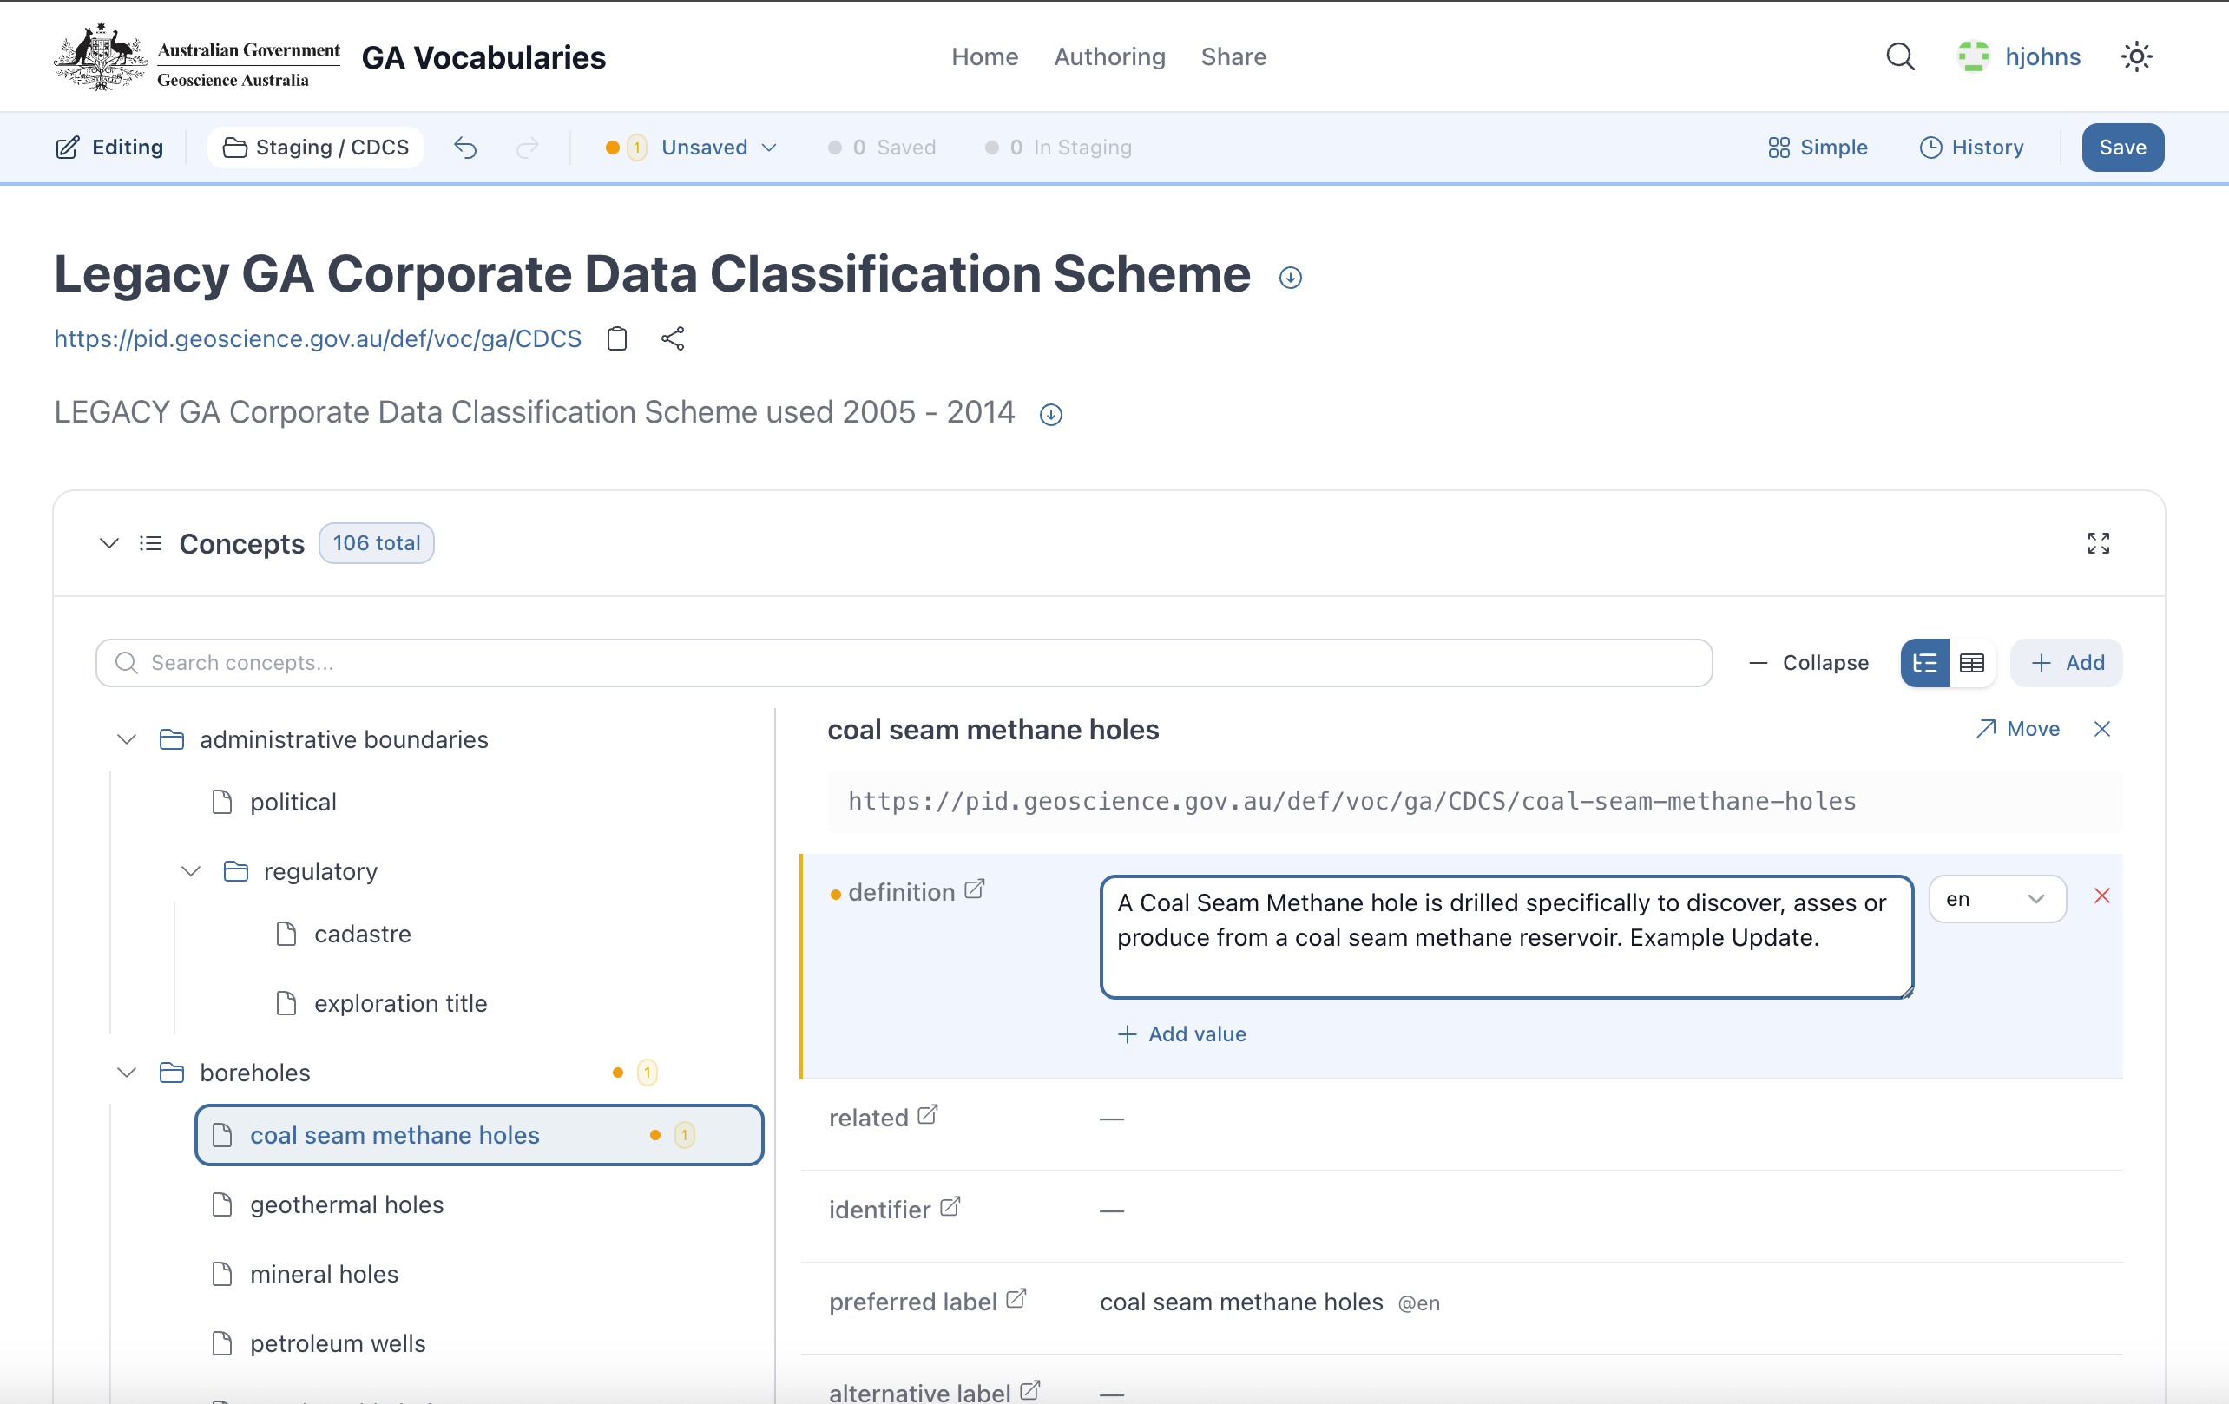This screenshot has width=2229, height=1404.
Task: Click the Save button
Action: (x=2121, y=148)
